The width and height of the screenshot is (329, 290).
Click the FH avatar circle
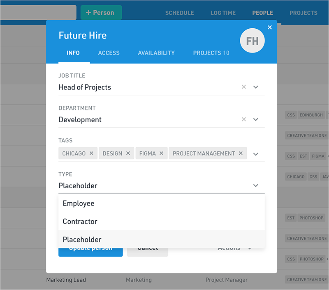click(x=252, y=41)
